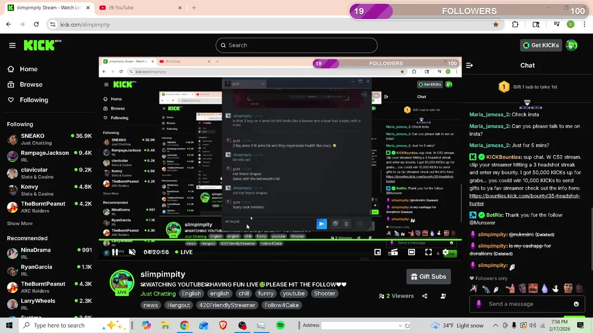
Task: Select the Follow4Cake tag
Action: pos(282,305)
